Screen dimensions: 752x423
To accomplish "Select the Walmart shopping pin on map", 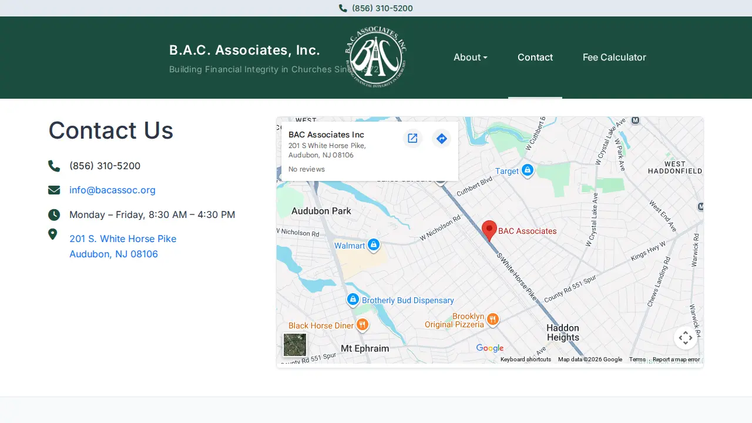I will [374, 245].
